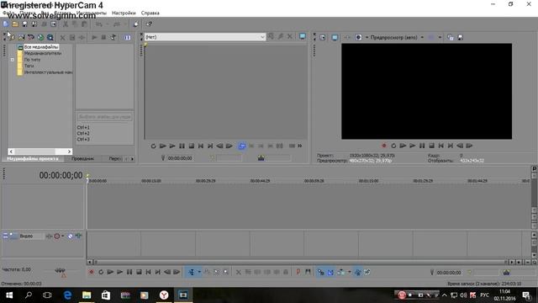The image size is (538, 303).
Task: Open File Explorer from the taskbar
Action: 87,295
